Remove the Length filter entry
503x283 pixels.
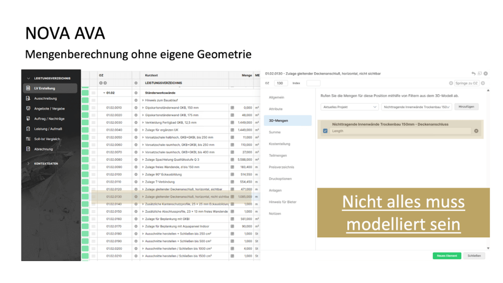click(x=476, y=131)
